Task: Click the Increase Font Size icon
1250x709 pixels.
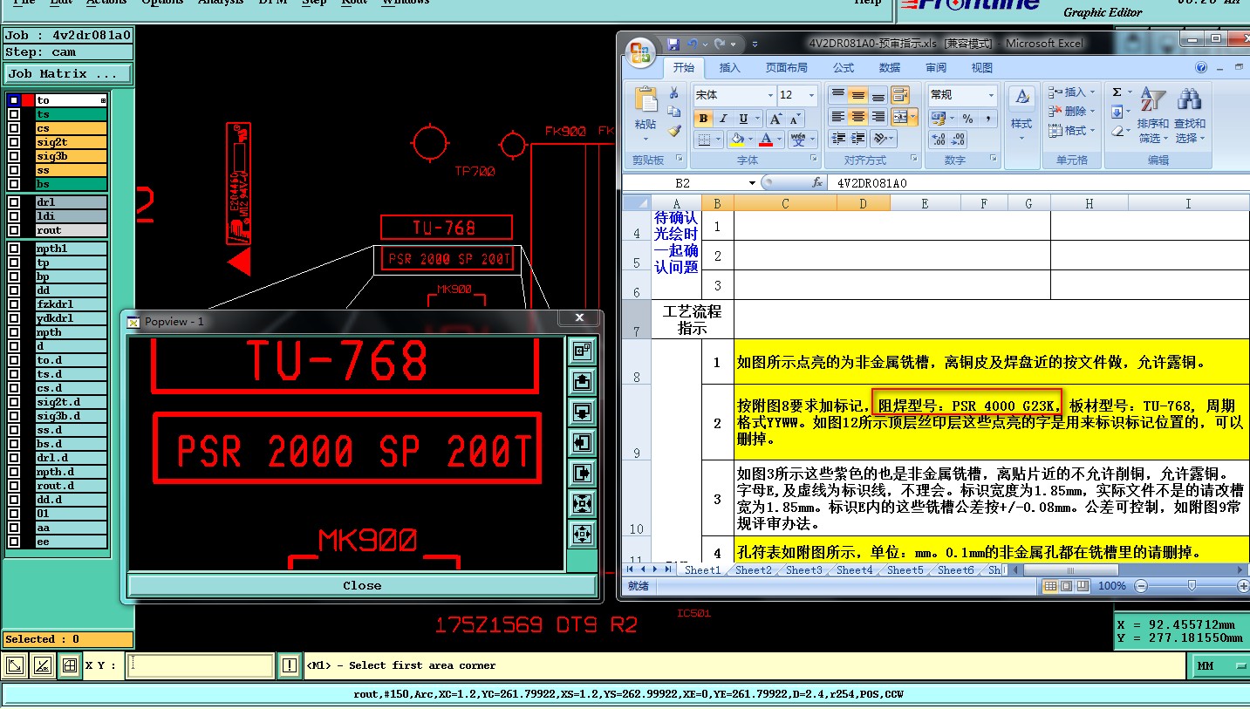Action: coord(776,119)
